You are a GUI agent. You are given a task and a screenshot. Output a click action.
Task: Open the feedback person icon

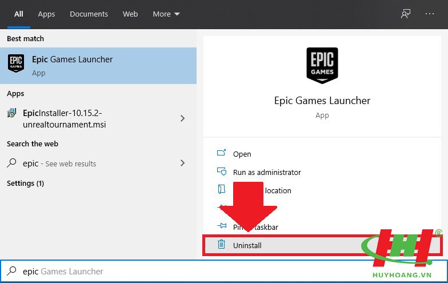pyautogui.click(x=406, y=14)
